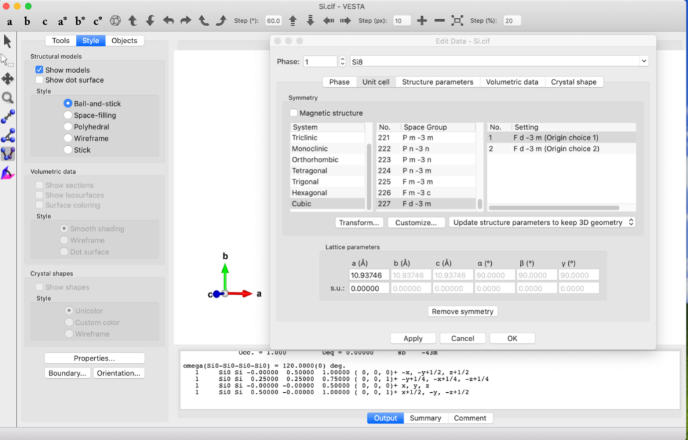Click the lattice parameter a input field
Image resolution: width=688 pixels, height=440 pixels.
pyautogui.click(x=369, y=275)
